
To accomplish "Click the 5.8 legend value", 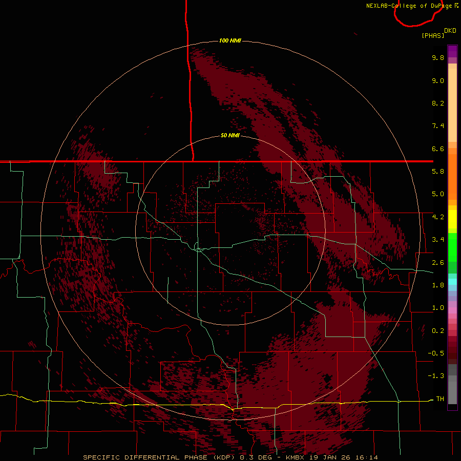I will (438, 172).
